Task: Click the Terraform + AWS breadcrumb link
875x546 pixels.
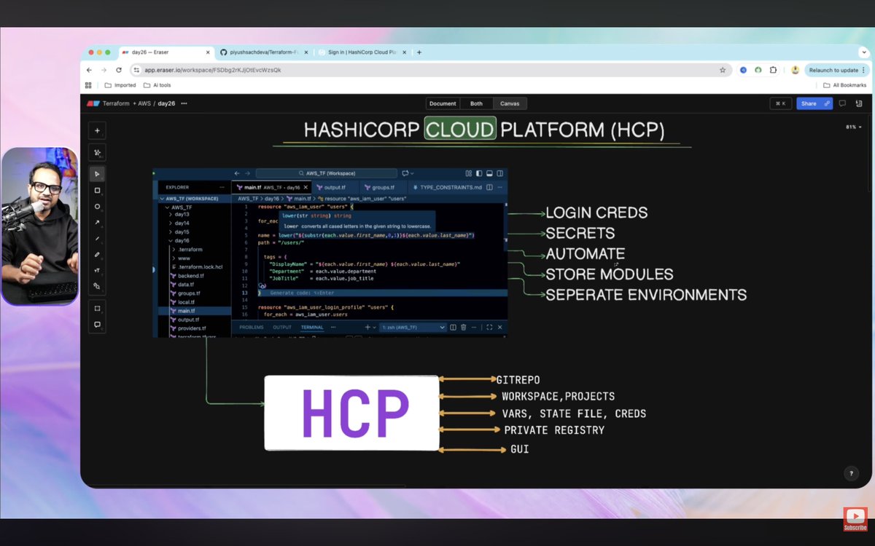Action: tap(127, 103)
